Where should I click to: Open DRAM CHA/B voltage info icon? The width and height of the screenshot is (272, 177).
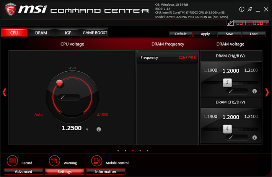click(x=254, y=91)
